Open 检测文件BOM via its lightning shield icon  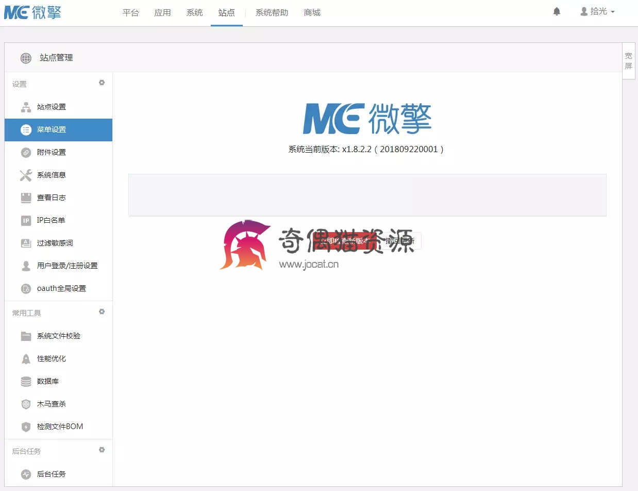(x=26, y=427)
